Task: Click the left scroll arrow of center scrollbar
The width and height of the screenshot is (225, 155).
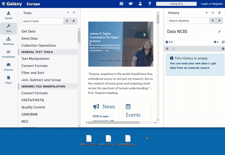Action: (x=86, y=123)
